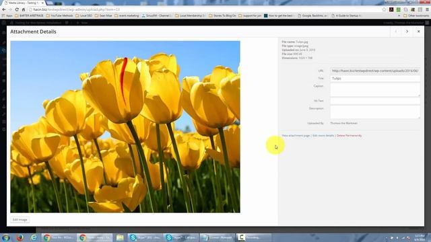The image size is (431, 242).
Task: Bookmark this page with the star icon
Action: click(x=384, y=9)
